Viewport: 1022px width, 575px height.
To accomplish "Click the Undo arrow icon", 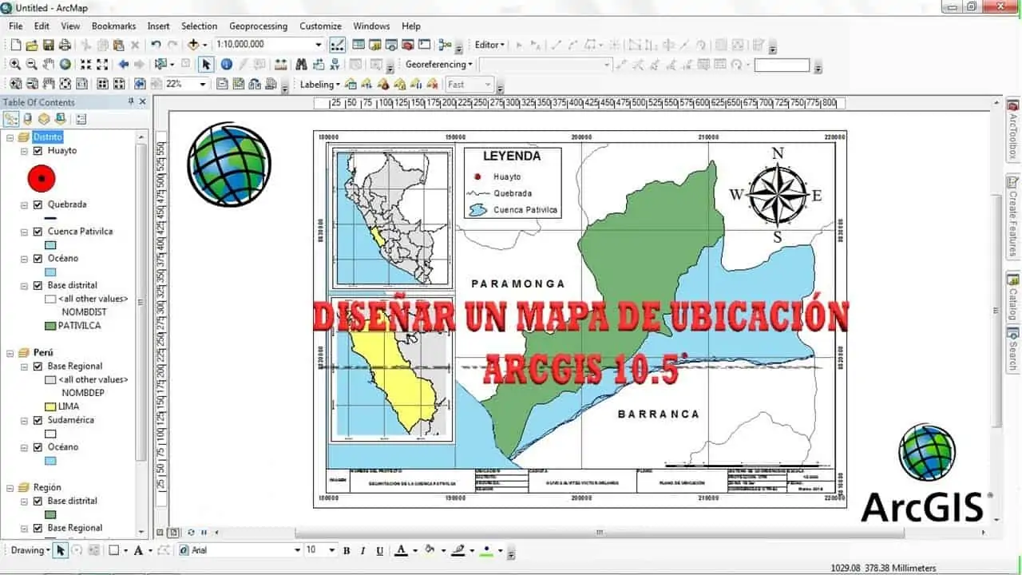I will [x=156, y=45].
